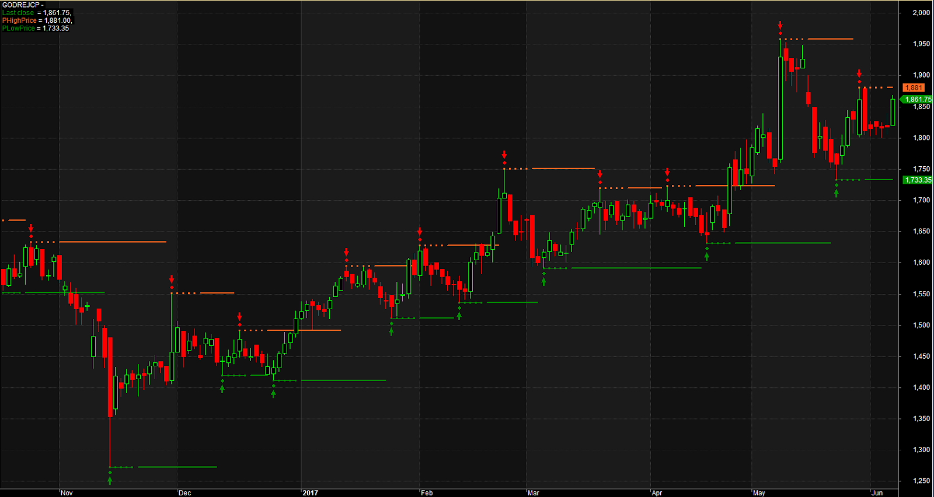
Task: Click the Dec date axis label
Action: pos(184,493)
